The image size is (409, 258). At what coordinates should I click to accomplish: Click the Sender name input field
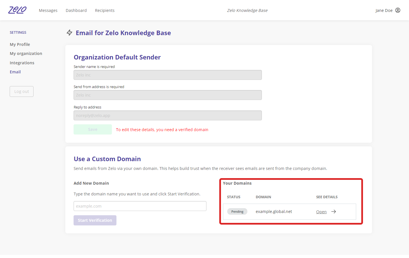(168, 75)
